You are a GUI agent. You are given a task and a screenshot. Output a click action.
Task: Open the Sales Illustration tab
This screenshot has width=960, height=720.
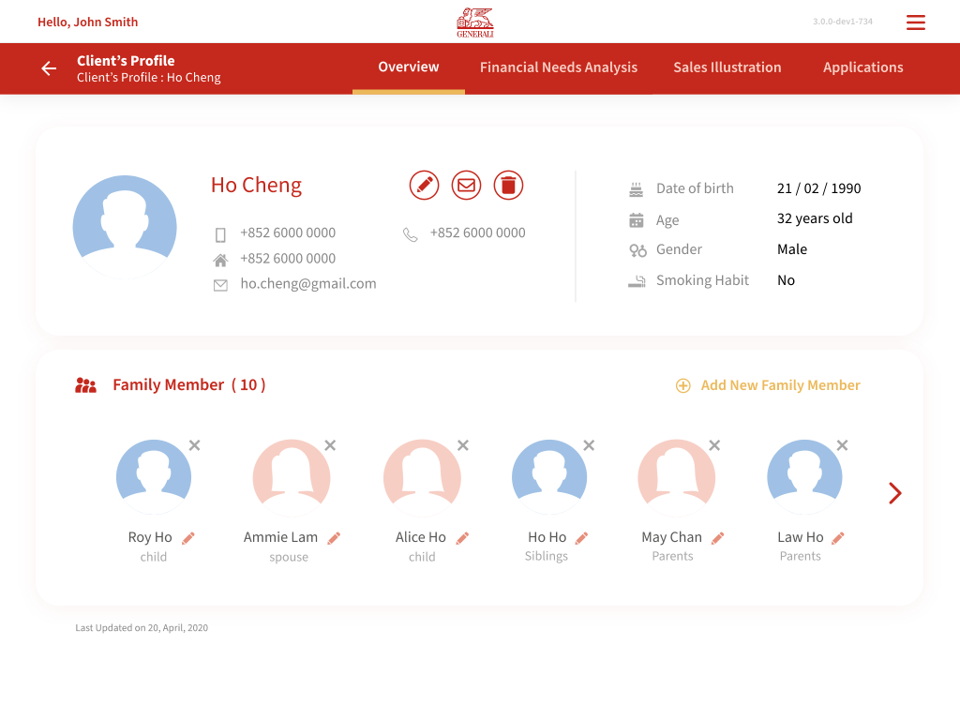(x=727, y=67)
